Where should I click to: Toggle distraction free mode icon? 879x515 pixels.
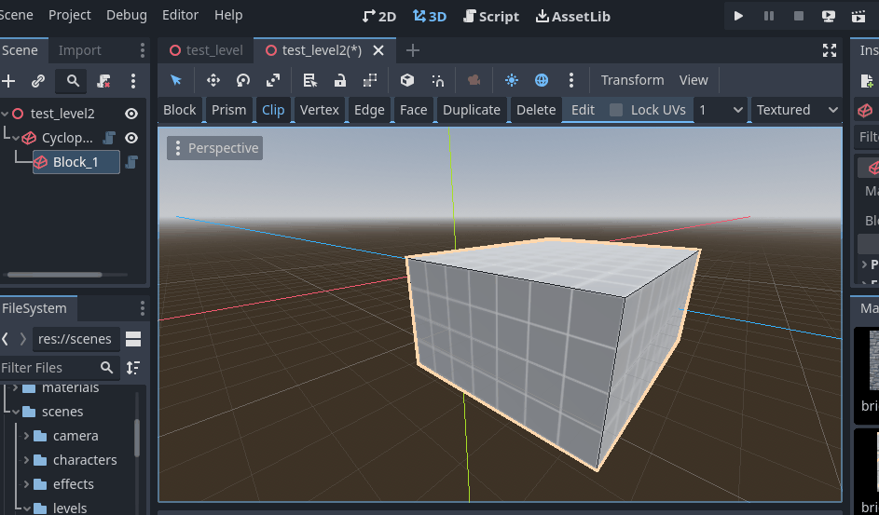point(830,50)
